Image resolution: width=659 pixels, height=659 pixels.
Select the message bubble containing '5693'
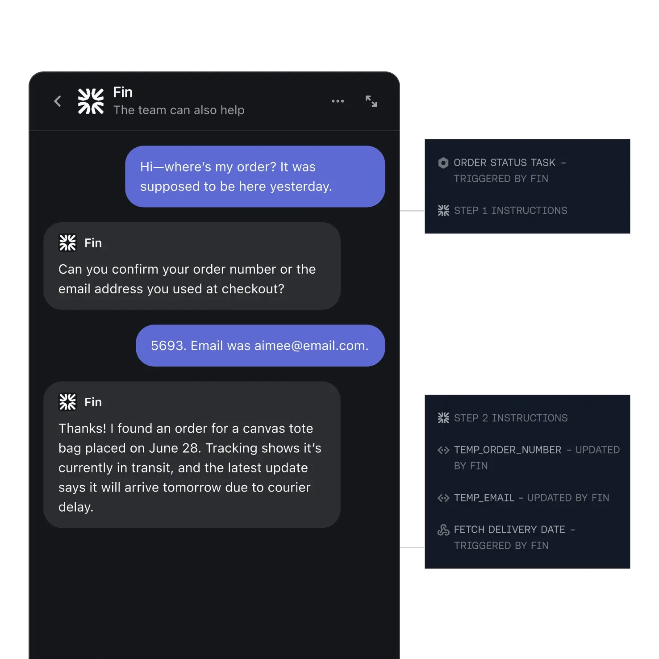coord(260,345)
